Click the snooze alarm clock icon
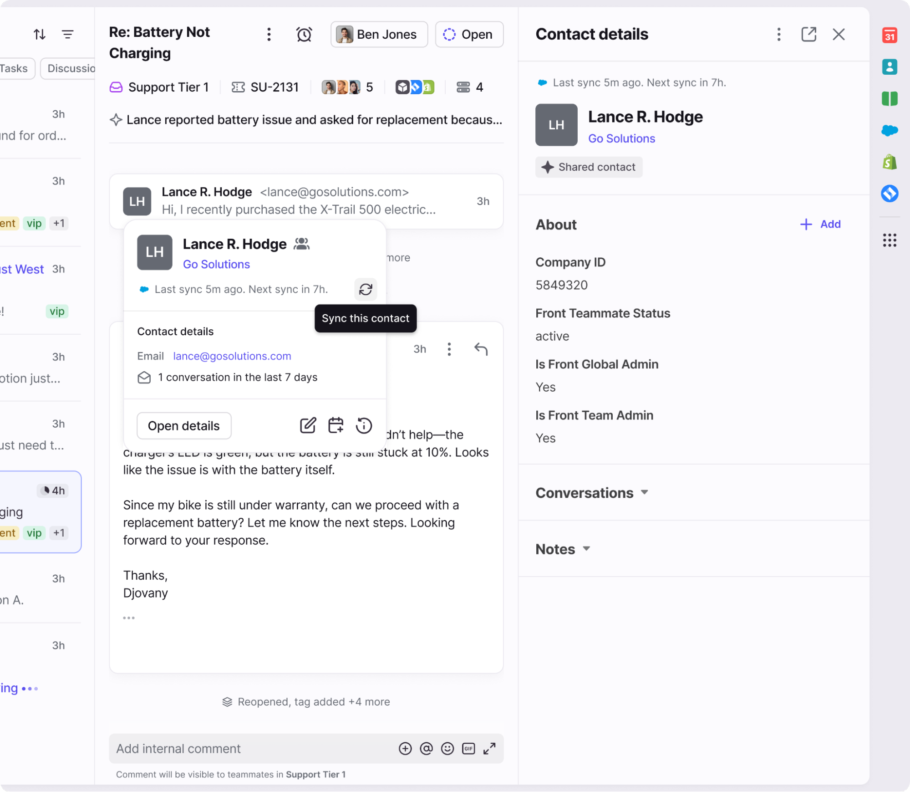Image resolution: width=910 pixels, height=792 pixels. tap(304, 34)
